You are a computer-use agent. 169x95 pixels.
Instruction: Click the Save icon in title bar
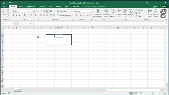pyautogui.click(x=4, y=3)
